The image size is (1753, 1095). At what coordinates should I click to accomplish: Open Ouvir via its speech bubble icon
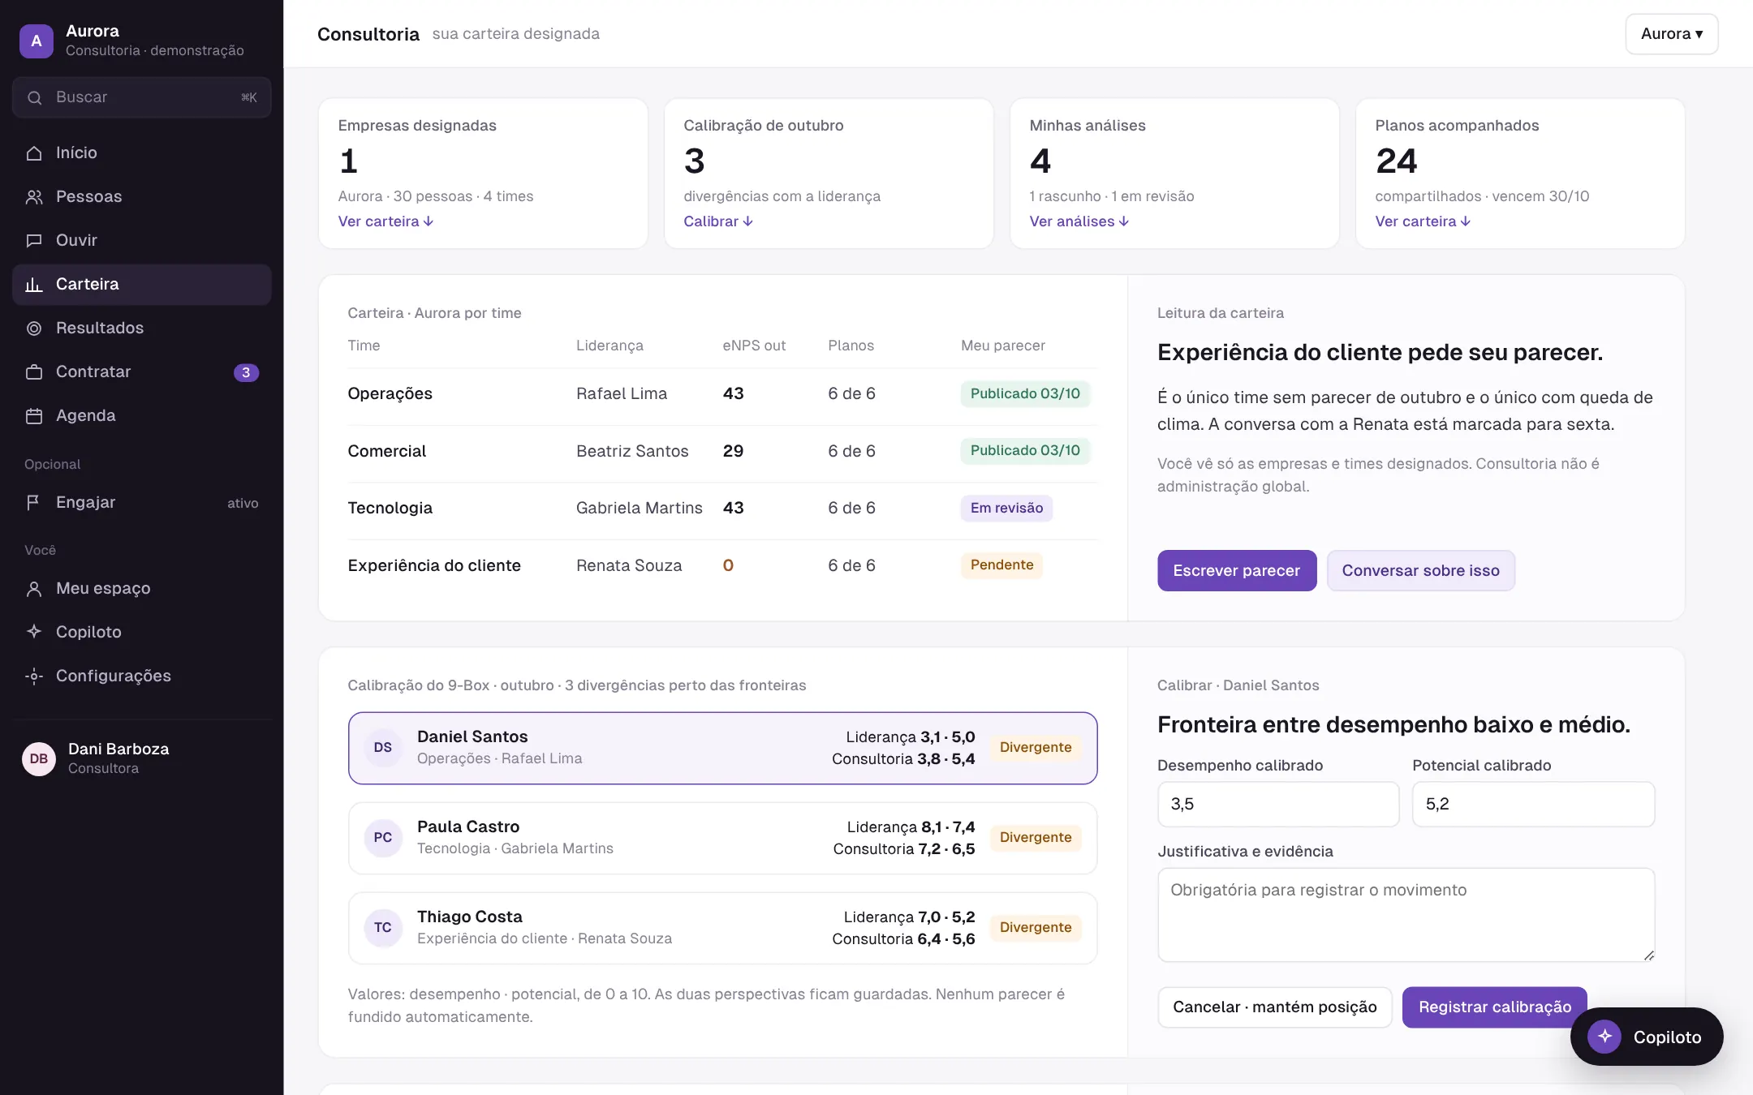[34, 241]
